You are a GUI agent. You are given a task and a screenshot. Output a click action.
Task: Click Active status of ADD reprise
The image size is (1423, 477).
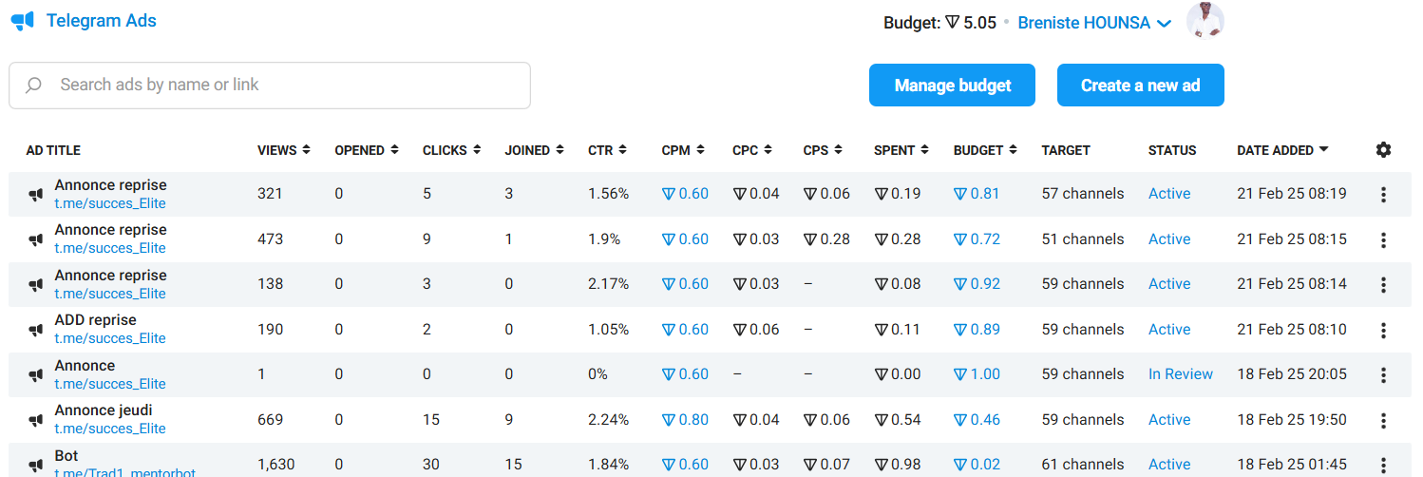tap(1169, 330)
